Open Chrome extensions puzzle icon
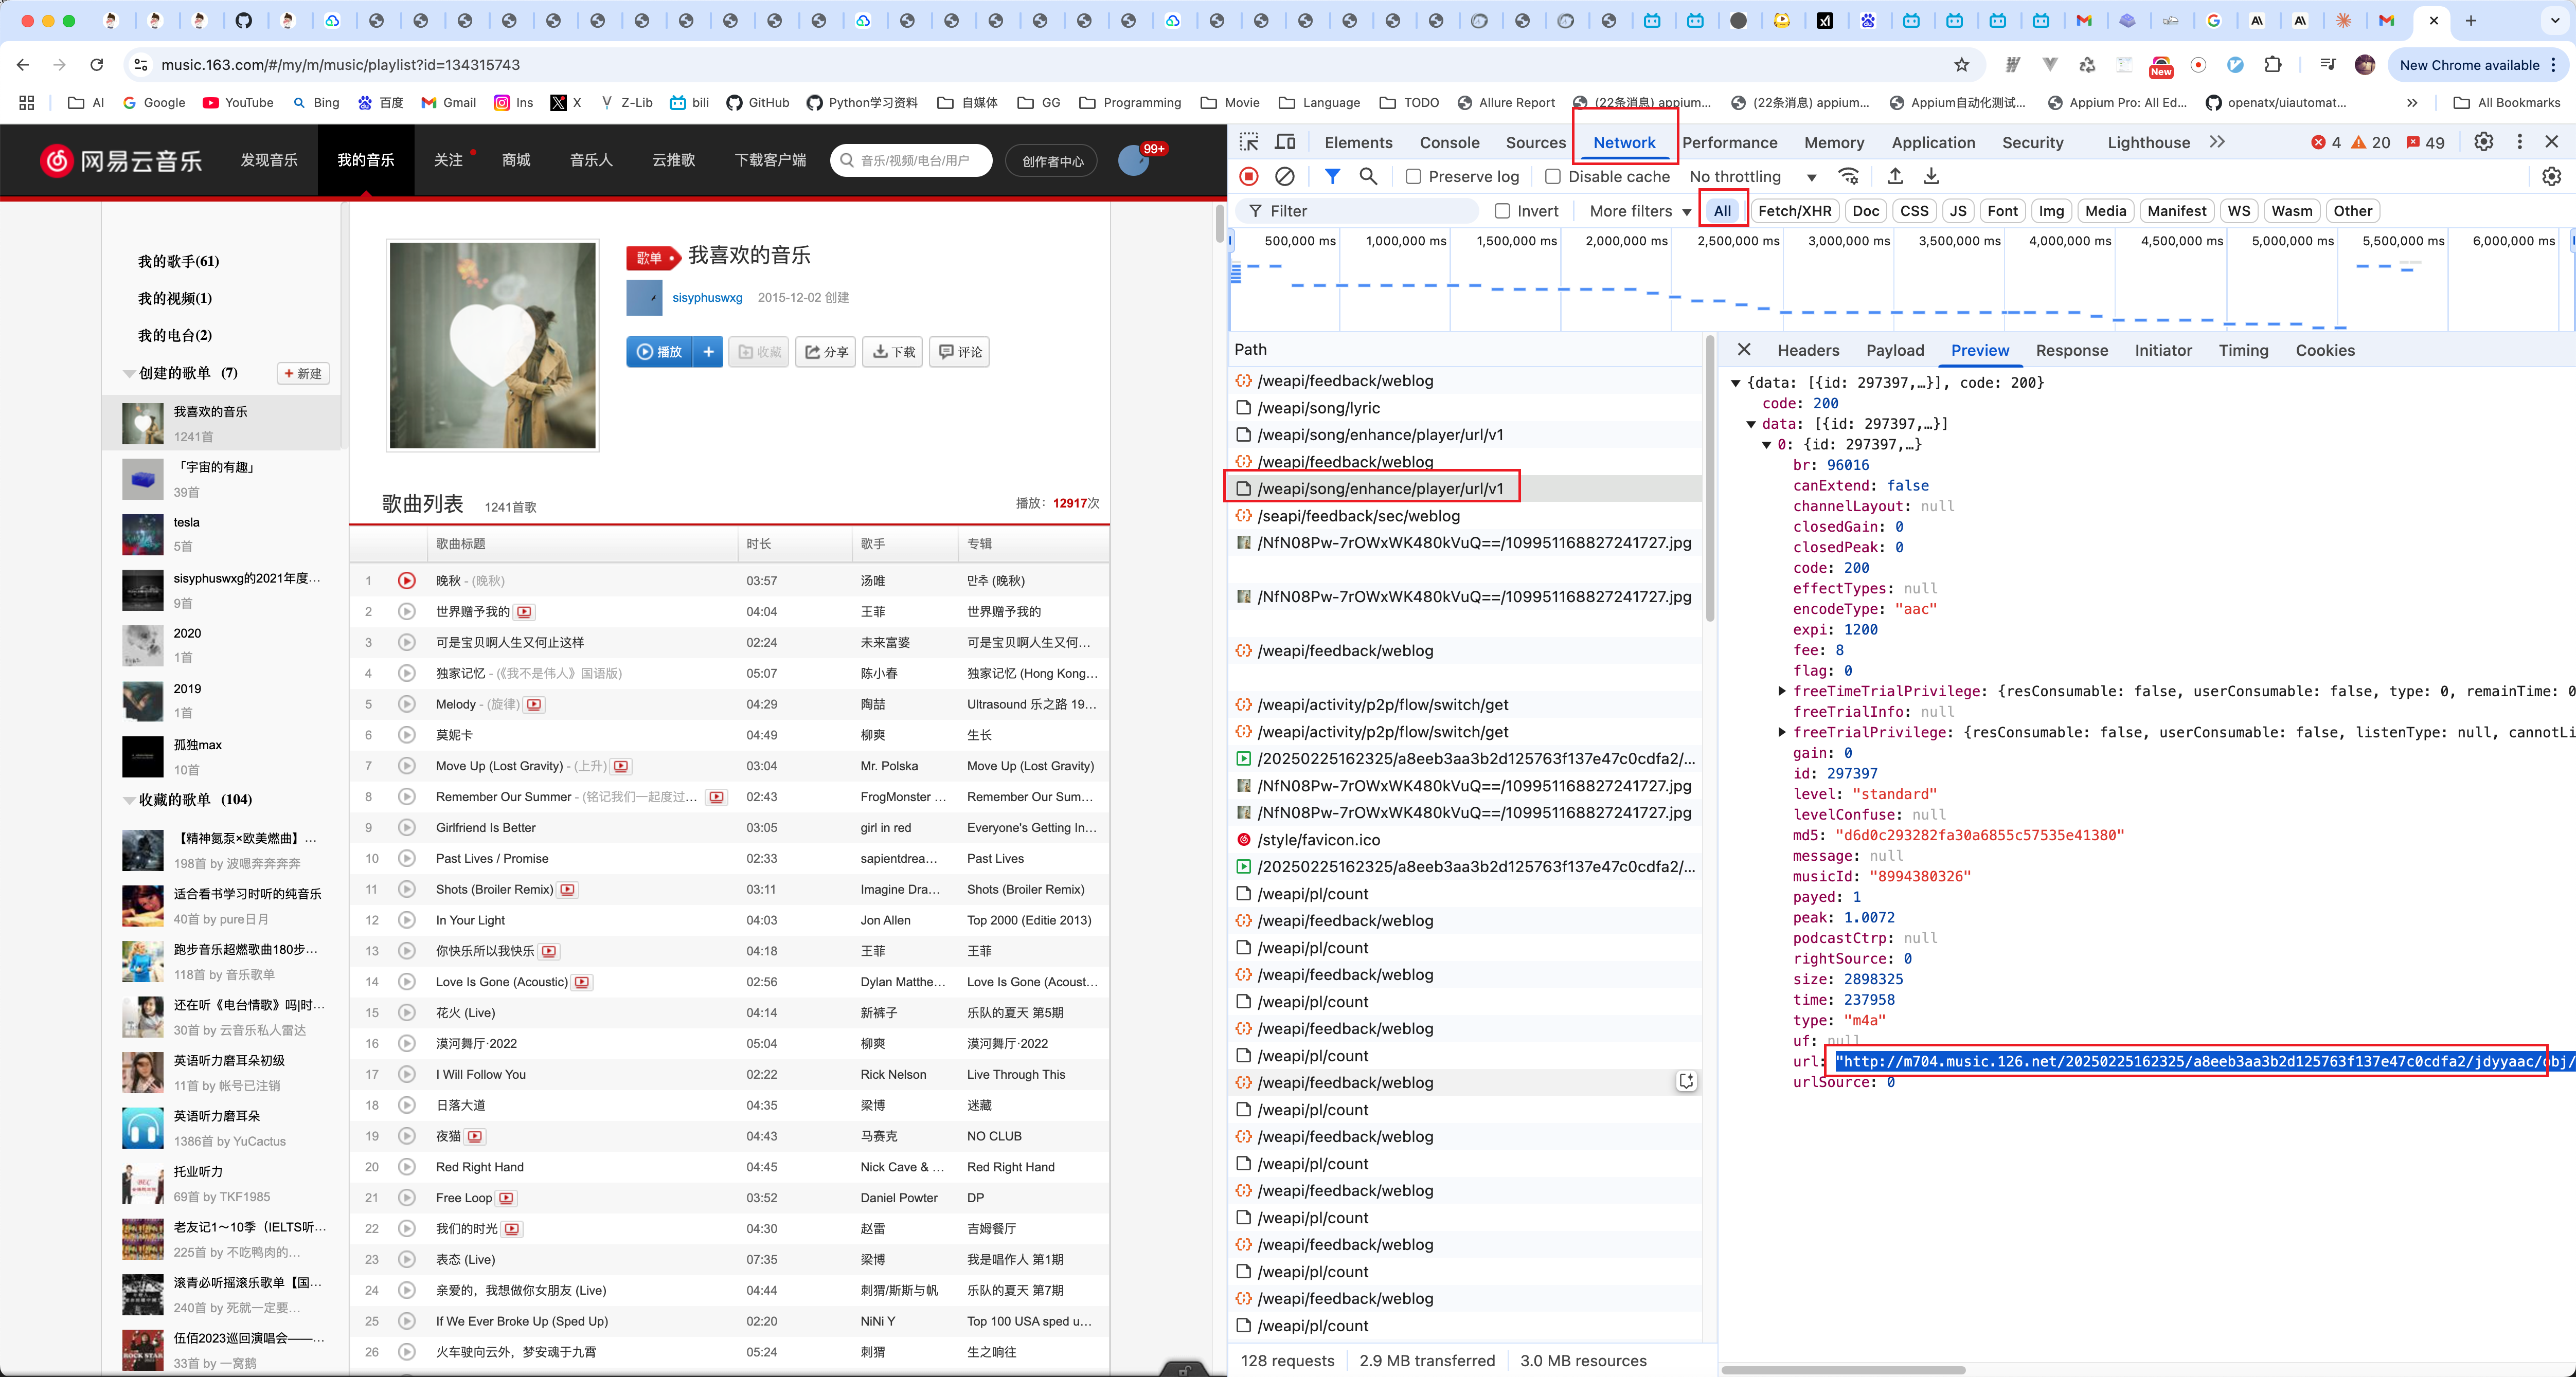The width and height of the screenshot is (2576, 1377). 2273,65
